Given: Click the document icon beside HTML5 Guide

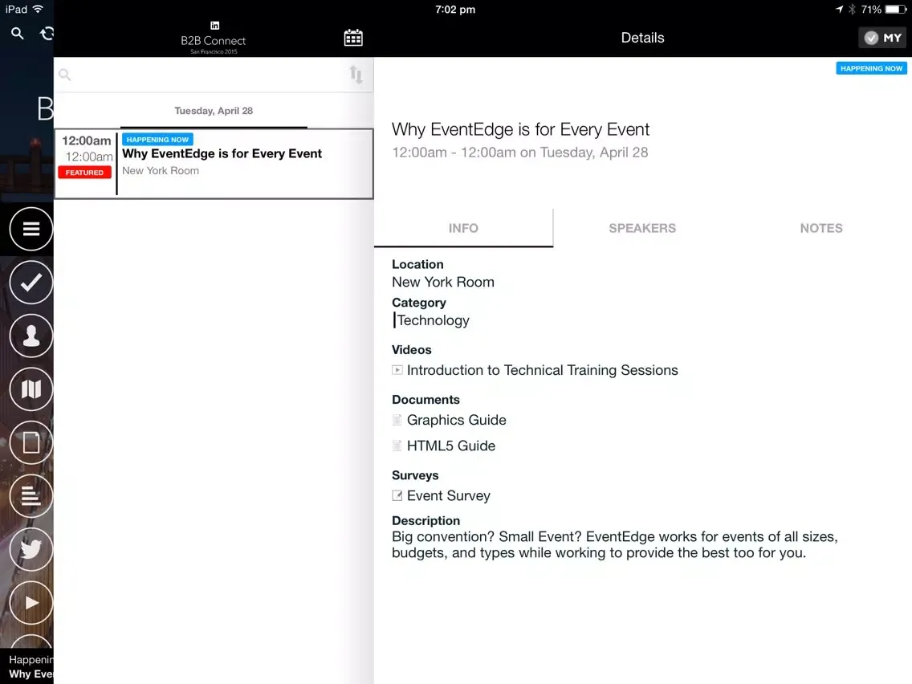Looking at the screenshot, I should click(x=397, y=446).
